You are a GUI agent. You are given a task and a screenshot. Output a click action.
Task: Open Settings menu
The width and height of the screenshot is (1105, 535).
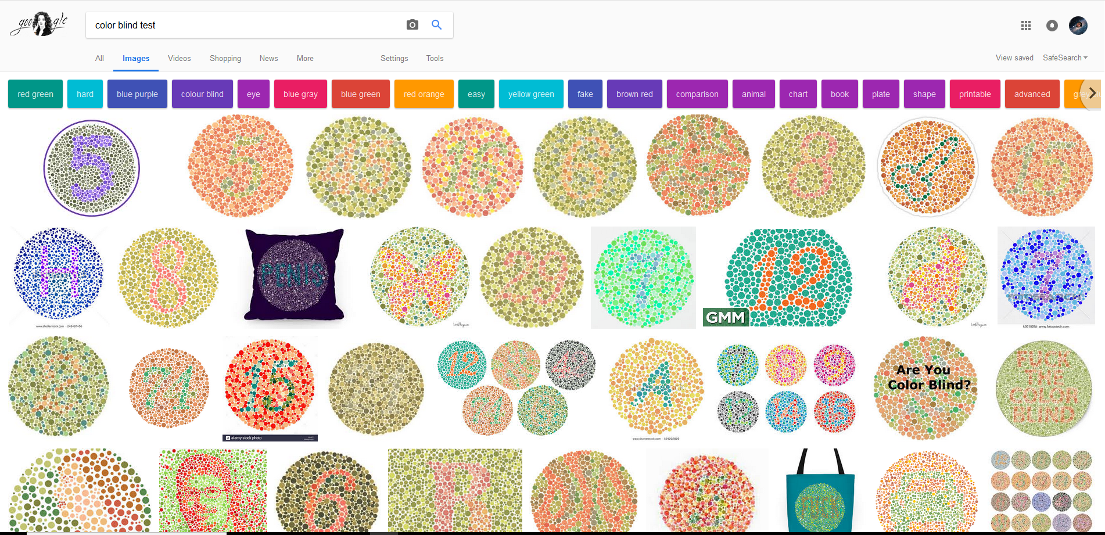click(x=394, y=58)
